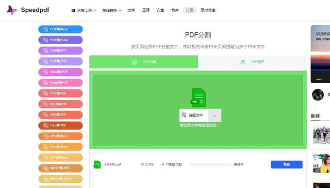Choose the PDF转Excel sidebar tool

61,40
